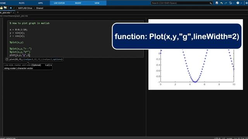Open MATLAB Drive in the folder breadcrumb
Screen dimensions: 248x139
point(25,8)
